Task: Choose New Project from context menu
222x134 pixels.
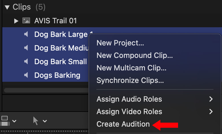Action: [120, 43]
